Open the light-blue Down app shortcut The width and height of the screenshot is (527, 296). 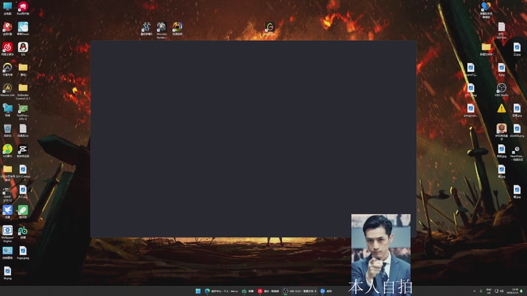(x=23, y=28)
